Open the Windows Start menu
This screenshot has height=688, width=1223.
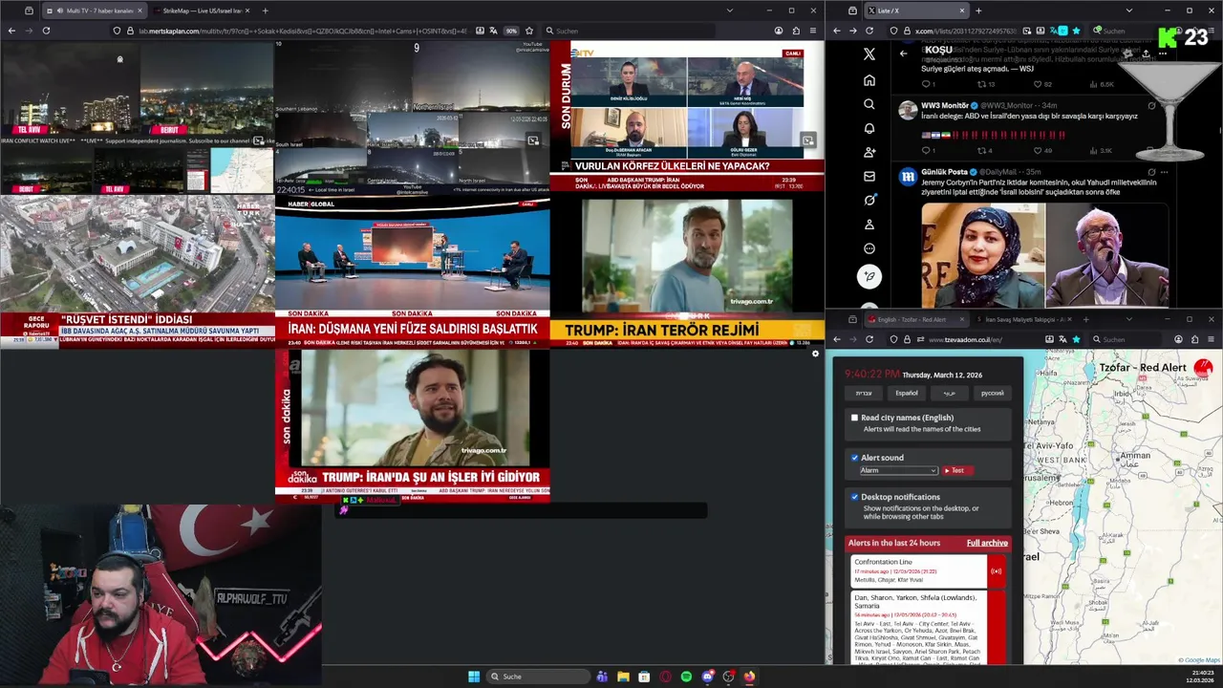pyautogui.click(x=474, y=677)
